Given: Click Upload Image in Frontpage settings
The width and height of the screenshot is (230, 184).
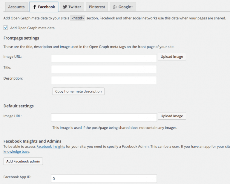Looking at the screenshot, I should point(172,57).
